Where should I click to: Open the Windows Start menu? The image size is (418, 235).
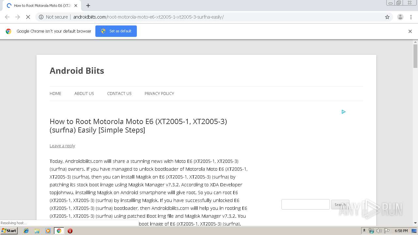[9, 231]
